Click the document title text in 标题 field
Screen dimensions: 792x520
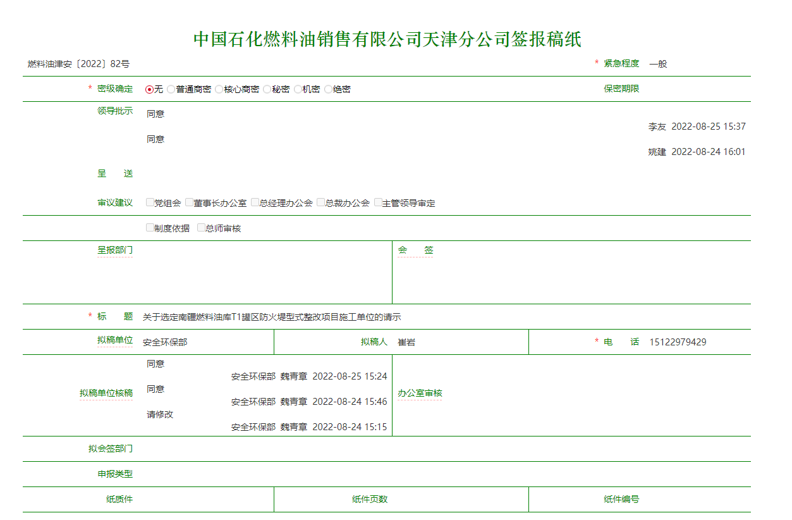coord(272,317)
